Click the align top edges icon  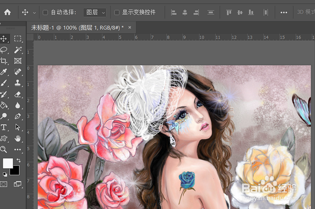[x=229, y=12]
